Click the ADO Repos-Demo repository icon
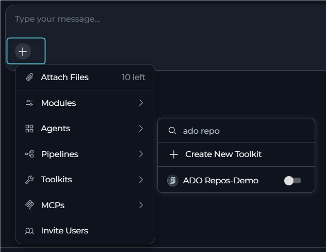 point(173,180)
